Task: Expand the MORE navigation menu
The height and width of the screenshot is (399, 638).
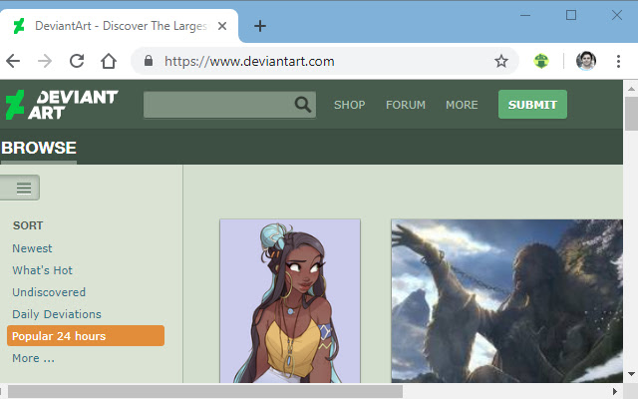Action: [x=462, y=105]
